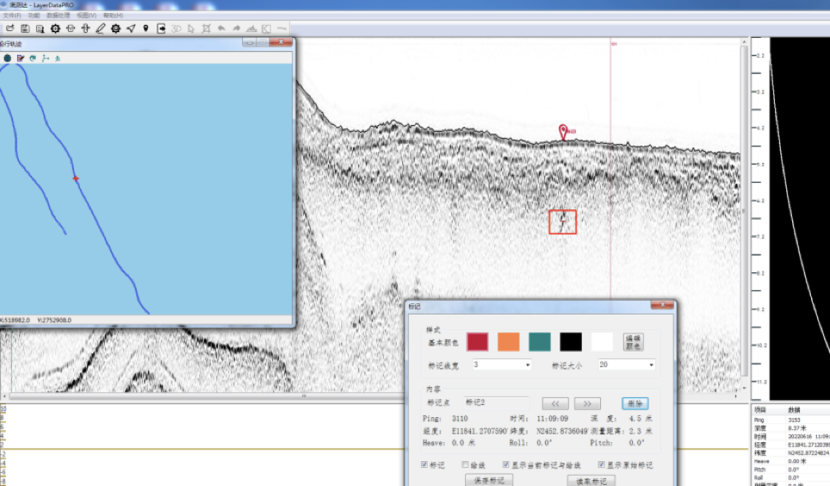Viewport: 830px width, 486px height.
Task: Click the map pin marker tool
Action: tap(146, 28)
